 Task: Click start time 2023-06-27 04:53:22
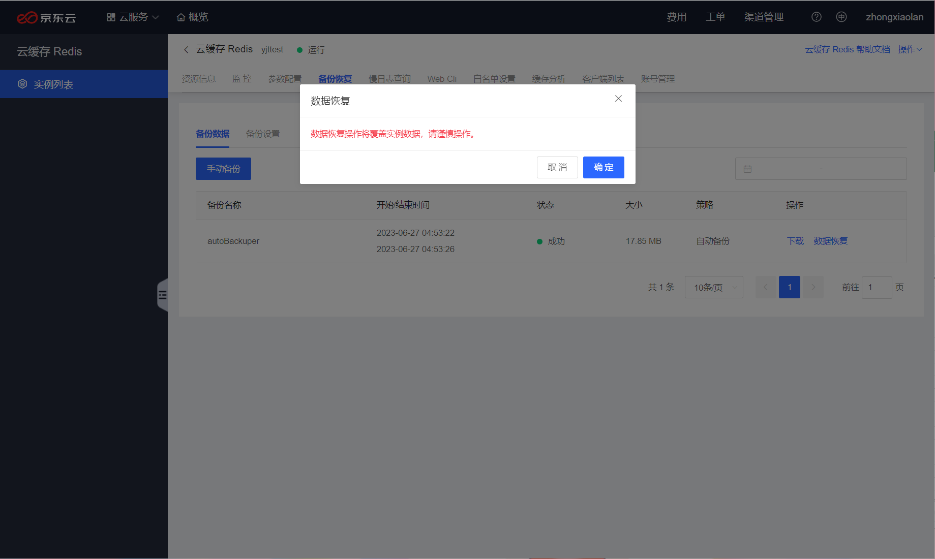pos(415,233)
